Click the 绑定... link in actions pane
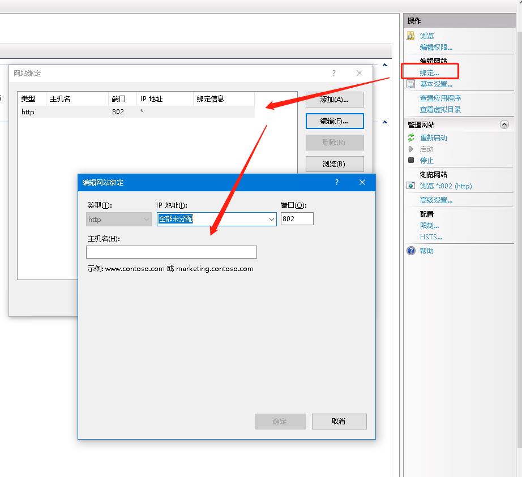The height and width of the screenshot is (477, 522). pyautogui.click(x=429, y=72)
